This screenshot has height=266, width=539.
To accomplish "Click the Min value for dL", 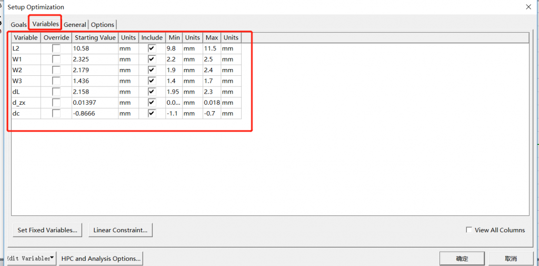I will 173,92.
